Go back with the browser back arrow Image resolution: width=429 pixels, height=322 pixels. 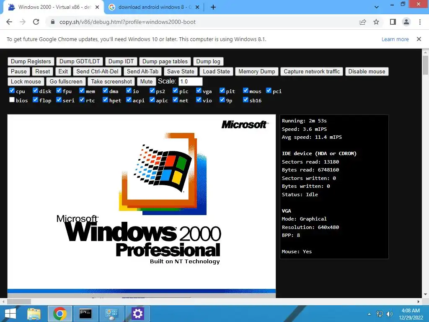9,22
